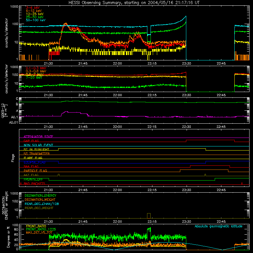Click the 'DECIMATION_WEIGHT' legend label
The image size is (253, 253).
40,200
